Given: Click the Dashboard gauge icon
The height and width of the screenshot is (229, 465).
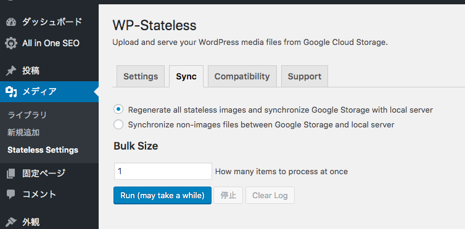Looking at the screenshot, I should [11, 22].
